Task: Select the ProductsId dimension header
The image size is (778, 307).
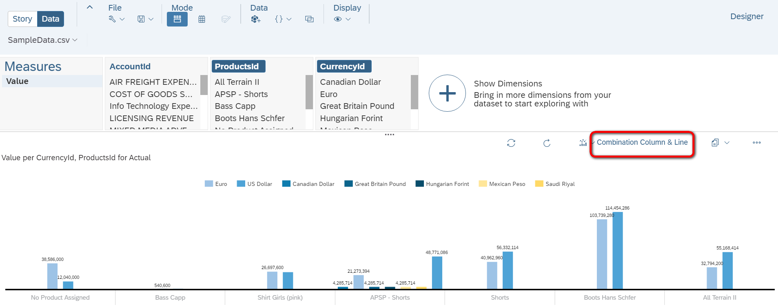Action: [x=237, y=66]
